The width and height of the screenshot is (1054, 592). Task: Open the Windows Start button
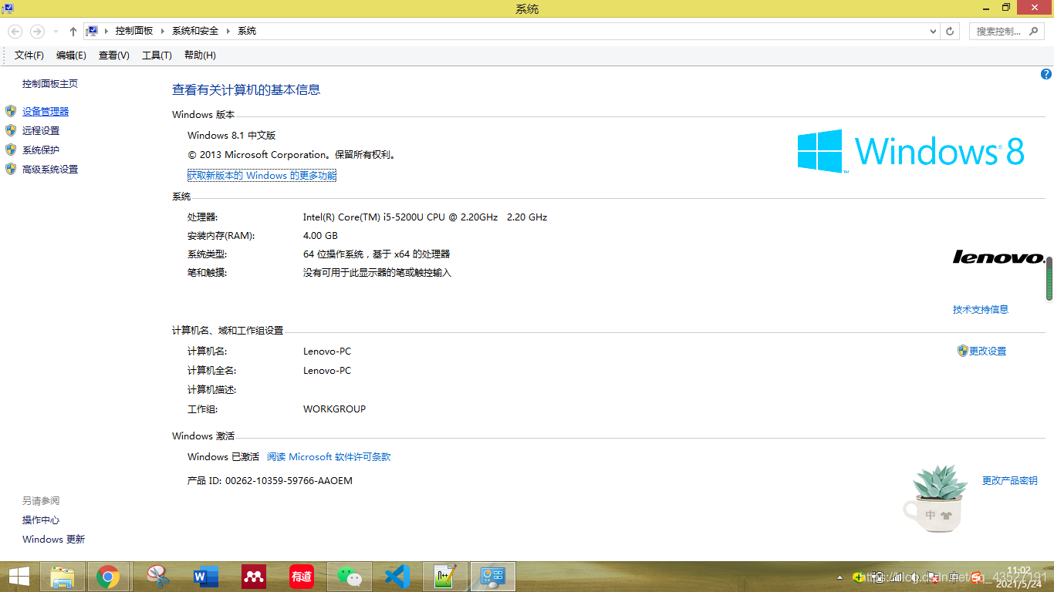tap(19, 577)
